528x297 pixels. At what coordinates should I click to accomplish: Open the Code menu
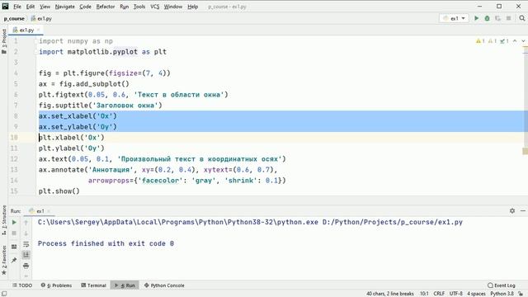click(85, 7)
